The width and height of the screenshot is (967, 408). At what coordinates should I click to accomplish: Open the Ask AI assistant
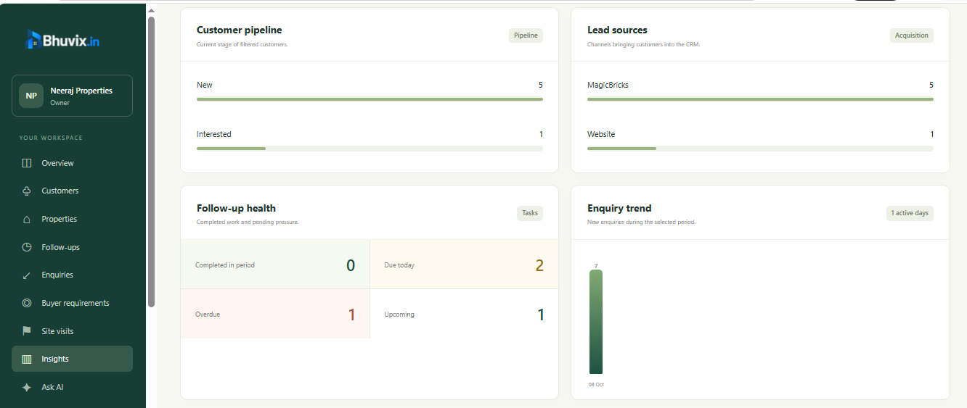coord(72,387)
